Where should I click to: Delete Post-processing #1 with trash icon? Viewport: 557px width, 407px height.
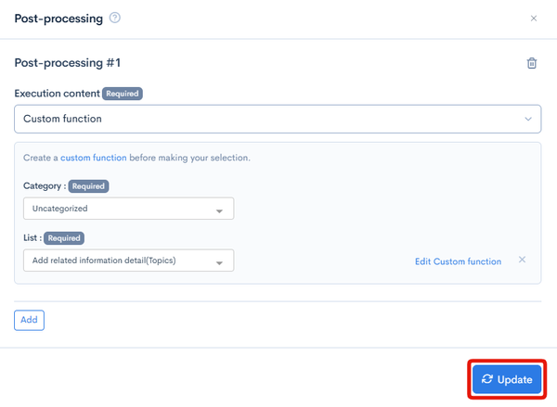coord(532,63)
